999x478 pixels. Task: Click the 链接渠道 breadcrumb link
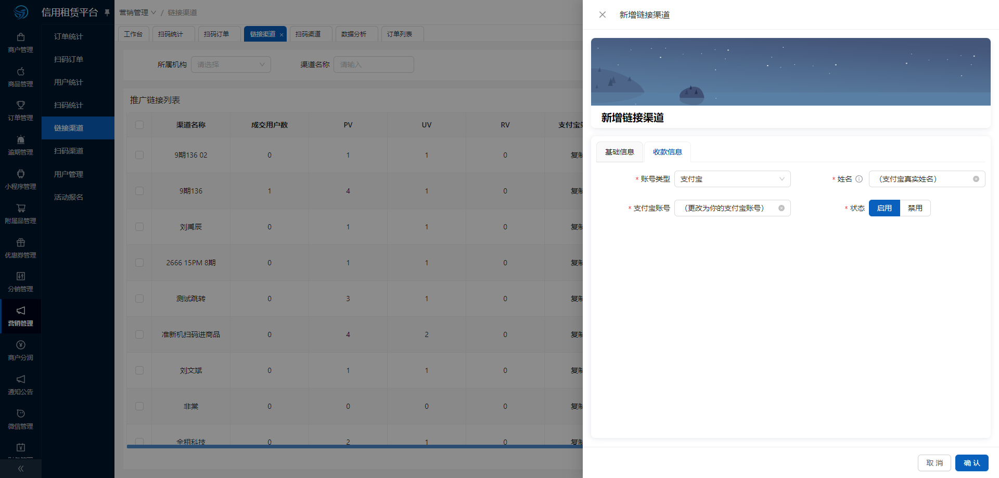pyautogui.click(x=182, y=12)
